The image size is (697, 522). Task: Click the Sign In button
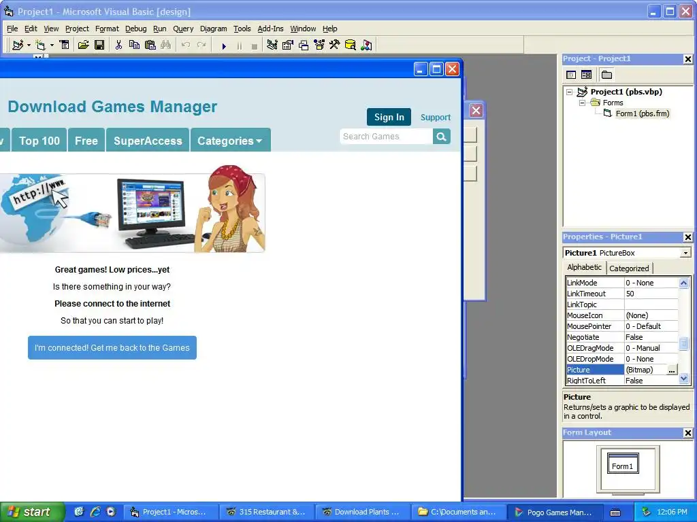(x=389, y=117)
